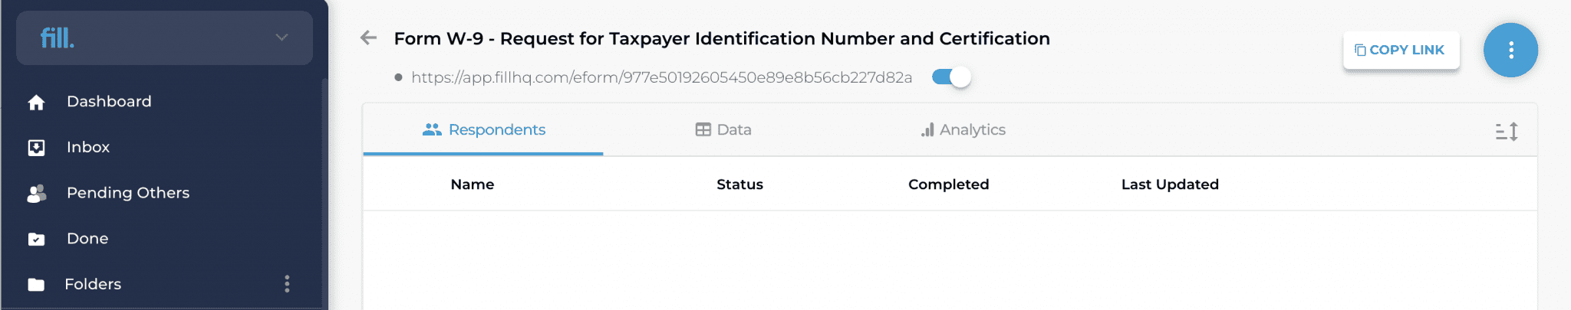Switch to the Analytics tab
This screenshot has height=310, width=1571.
[x=963, y=129]
